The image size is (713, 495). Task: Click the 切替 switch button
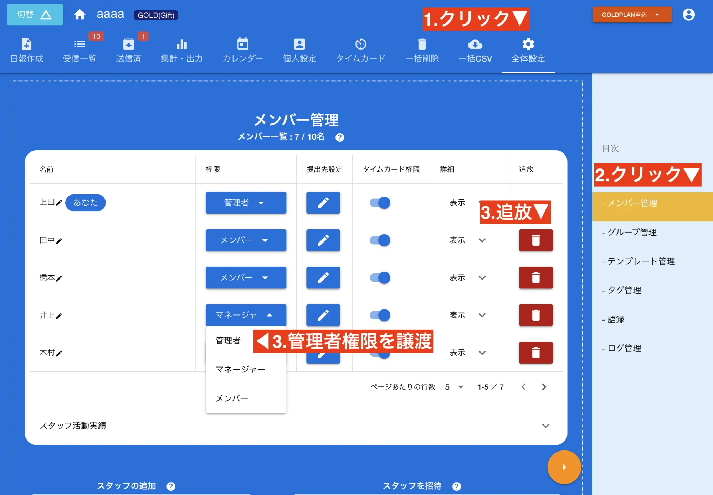point(35,14)
